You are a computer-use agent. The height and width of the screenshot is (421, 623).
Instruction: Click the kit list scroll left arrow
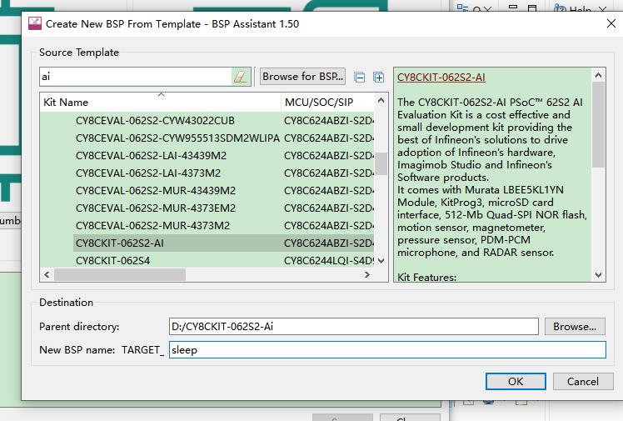[47, 275]
